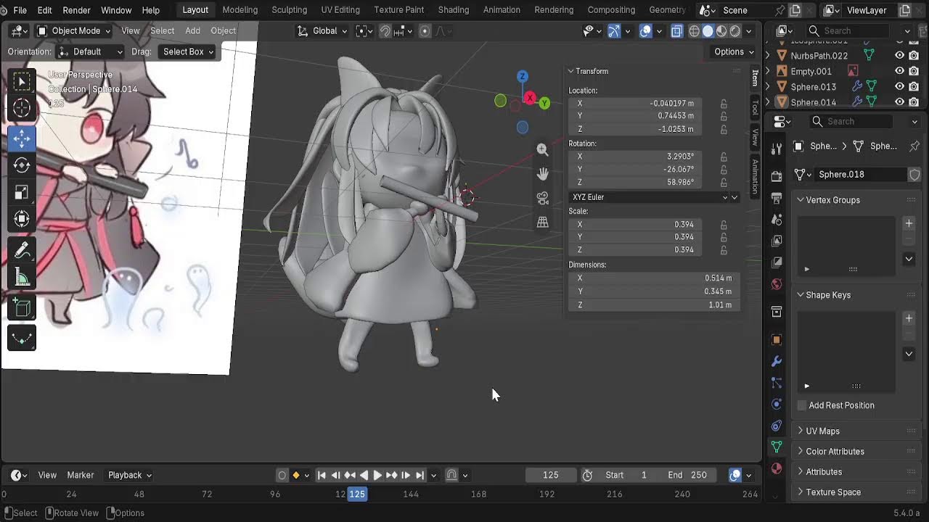Toggle Sphere.014 visibility eye icon
Image resolution: width=929 pixels, height=522 pixels.
point(899,101)
